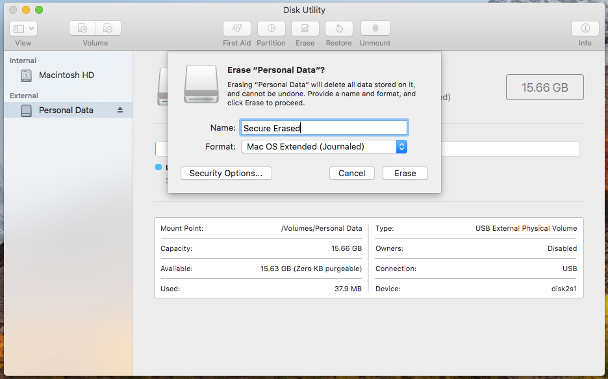Minimize the Disk Utility window
608x379 pixels.
pyautogui.click(x=26, y=10)
